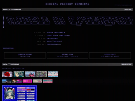Click the [ENCRYPTED] status label

tap(127, 64)
